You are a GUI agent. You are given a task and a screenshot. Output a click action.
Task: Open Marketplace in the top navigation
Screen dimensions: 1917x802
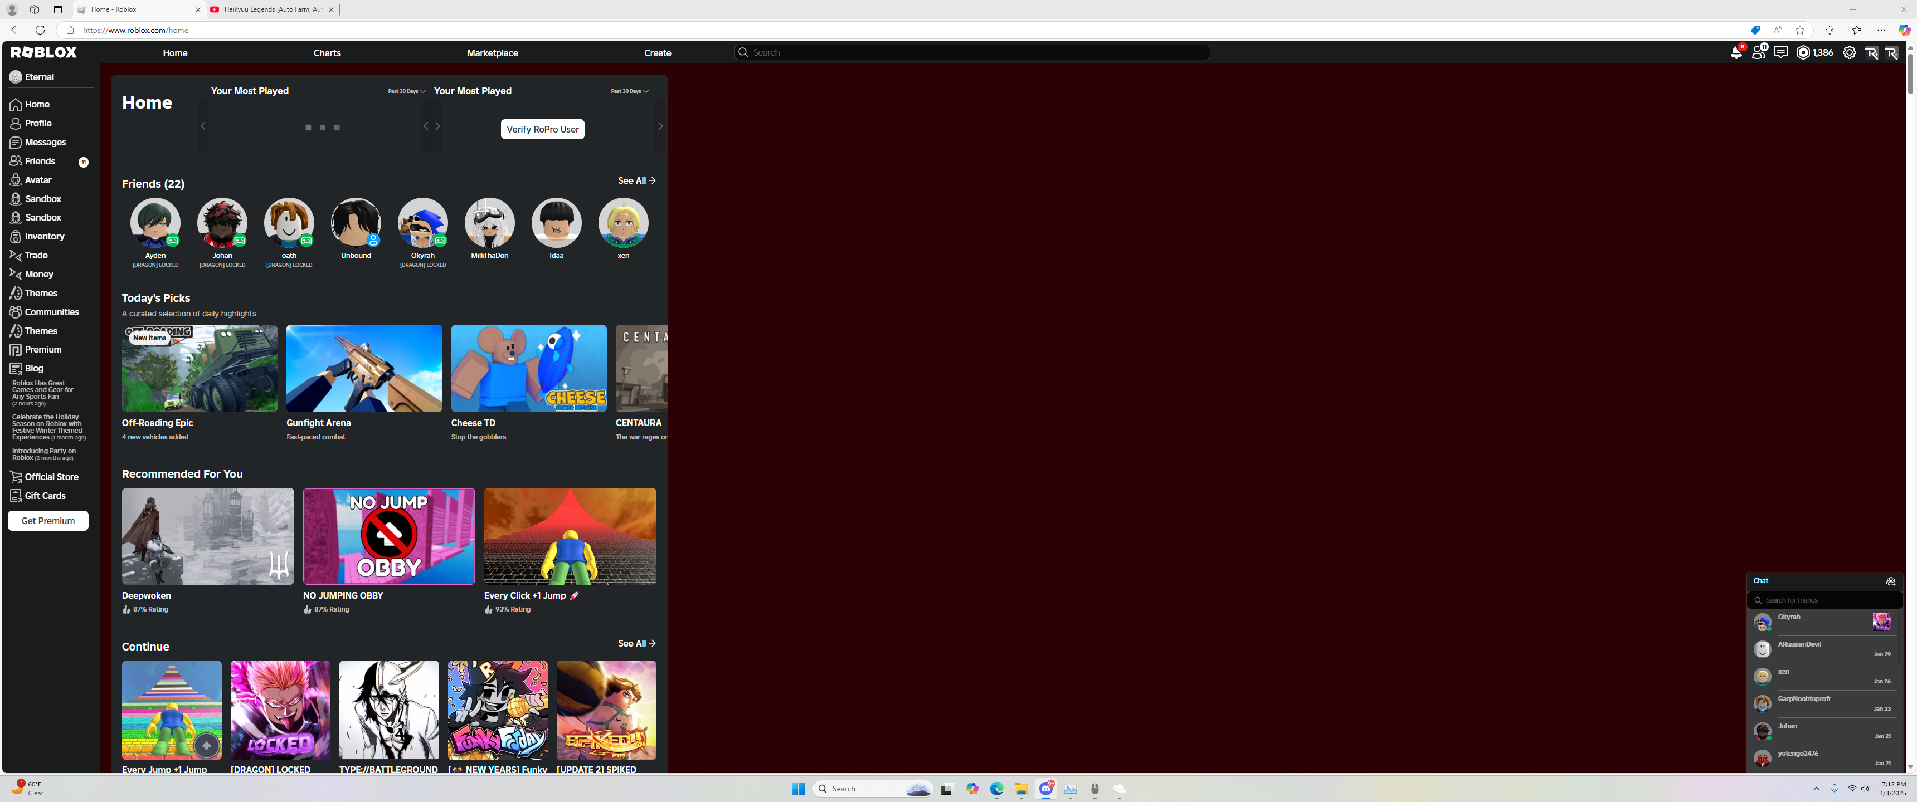(x=493, y=53)
